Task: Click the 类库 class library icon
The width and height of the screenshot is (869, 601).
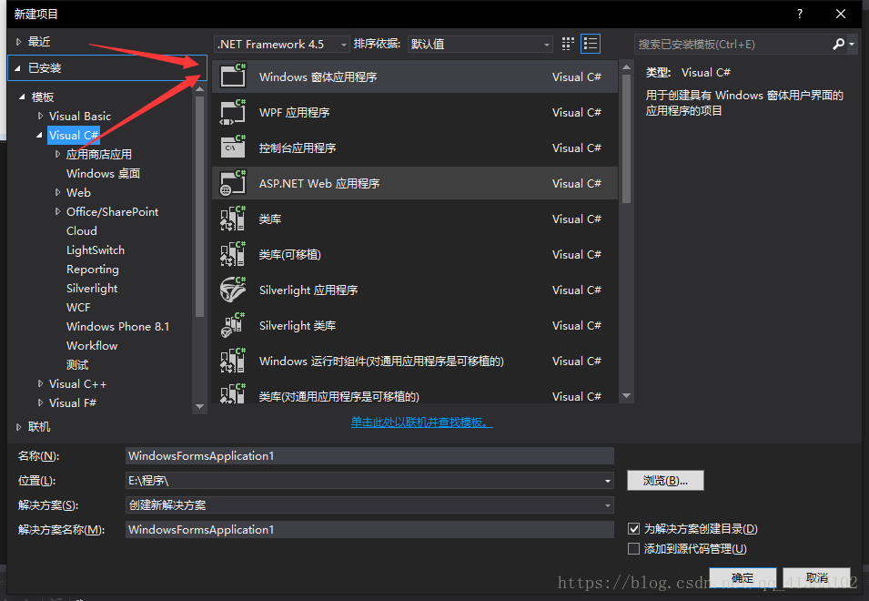Action: pos(233,219)
